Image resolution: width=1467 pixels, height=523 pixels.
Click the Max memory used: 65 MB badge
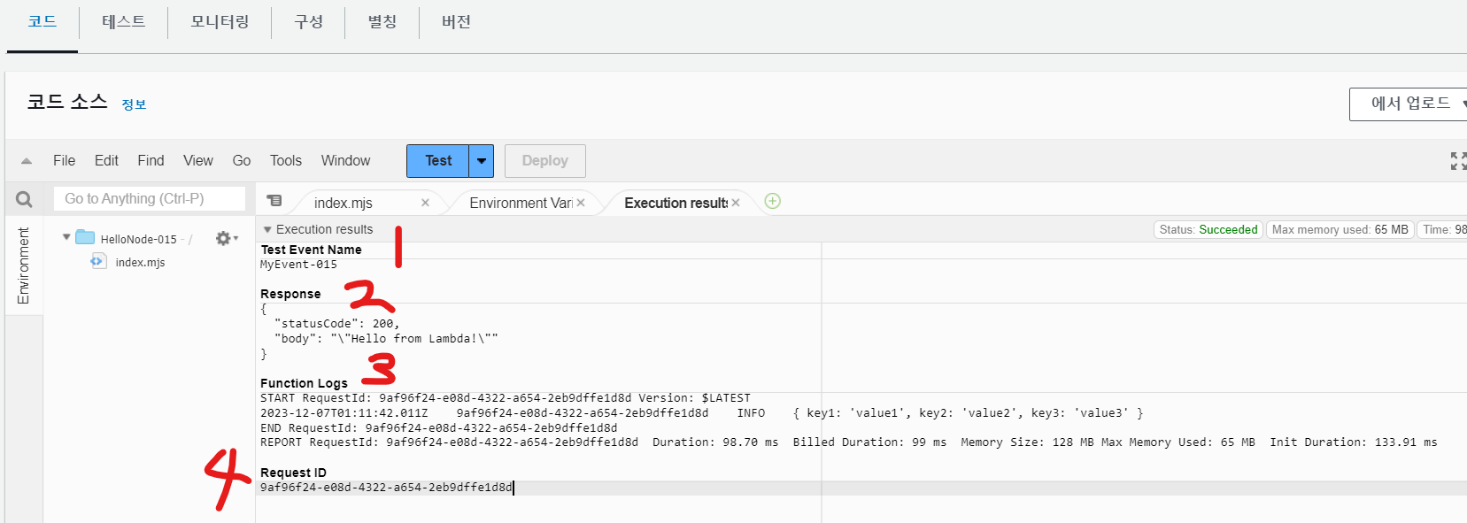tap(1340, 229)
